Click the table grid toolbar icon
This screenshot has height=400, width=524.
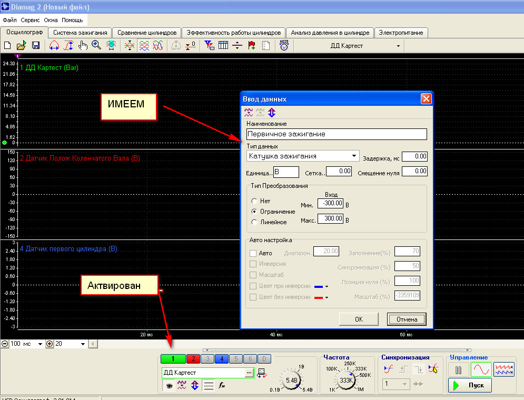pos(223,45)
